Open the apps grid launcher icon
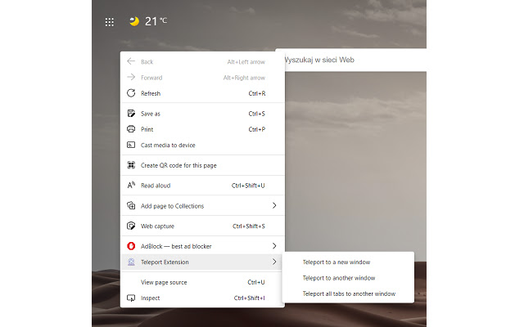This screenshot has width=524, height=327. pos(109,22)
